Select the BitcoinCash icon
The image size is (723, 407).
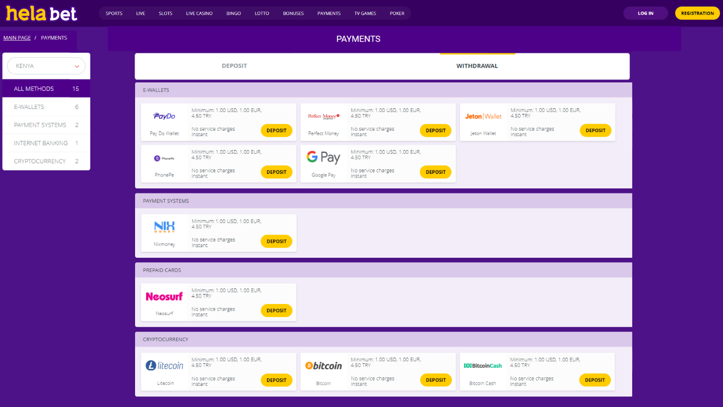[x=483, y=365]
